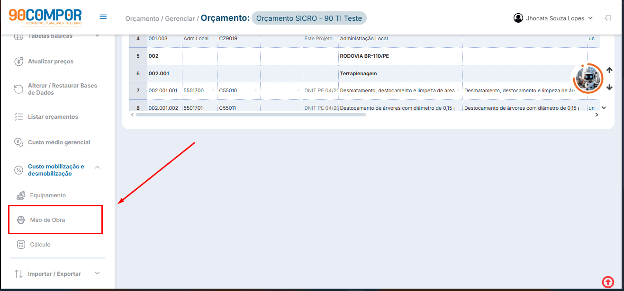Click the Listar orçamentos checklist icon
The height and width of the screenshot is (291, 624).
click(19, 117)
